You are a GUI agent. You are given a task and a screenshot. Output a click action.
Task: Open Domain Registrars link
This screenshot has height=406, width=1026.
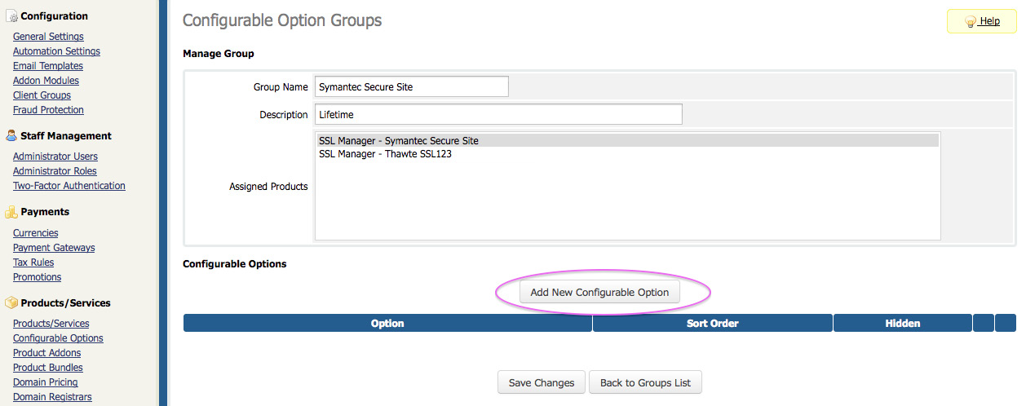pyautogui.click(x=52, y=397)
